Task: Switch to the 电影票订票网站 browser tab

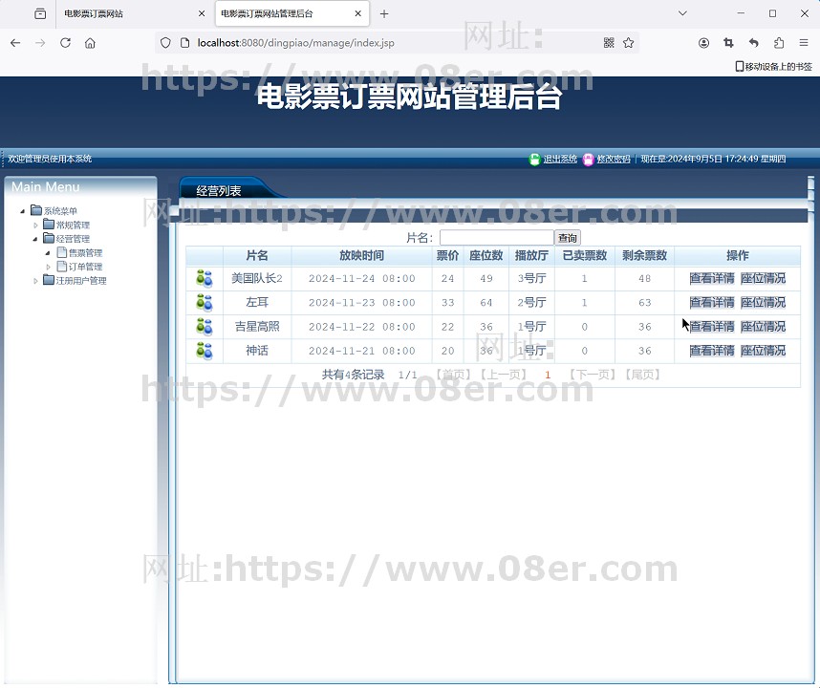Action: (x=131, y=13)
